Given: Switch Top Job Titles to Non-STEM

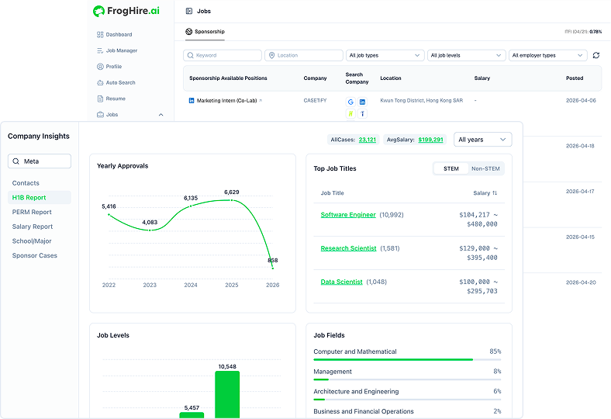Looking at the screenshot, I should [x=485, y=169].
